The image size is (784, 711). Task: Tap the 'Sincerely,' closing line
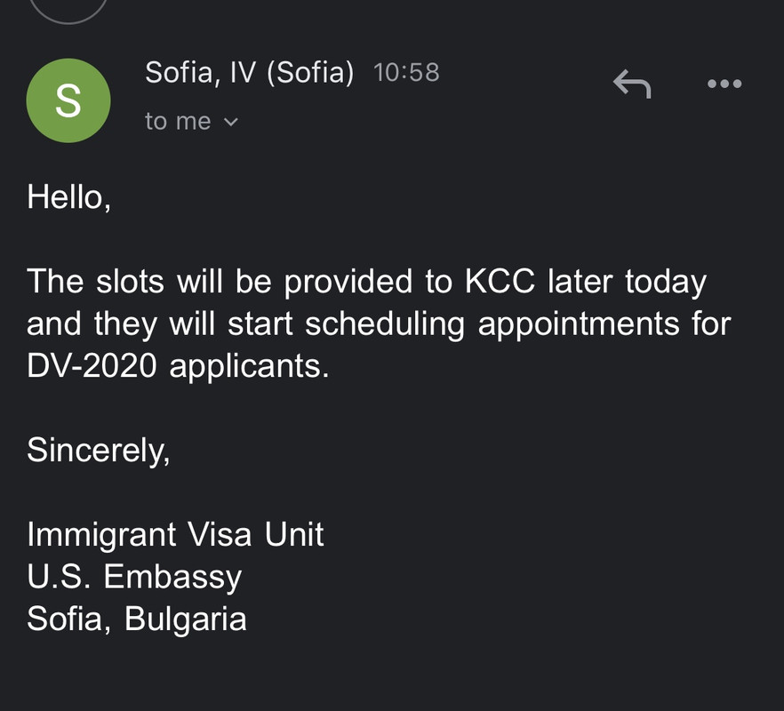(x=98, y=450)
